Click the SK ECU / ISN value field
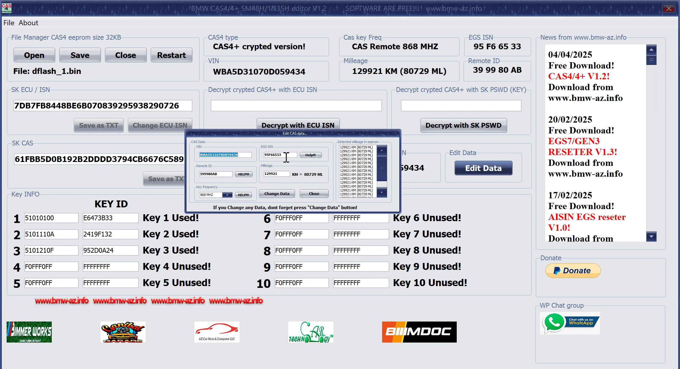Viewport: 680px width, 369px height. point(103,105)
